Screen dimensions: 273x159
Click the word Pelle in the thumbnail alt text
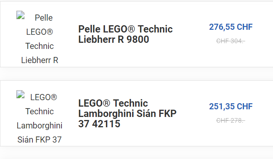pos(44,18)
